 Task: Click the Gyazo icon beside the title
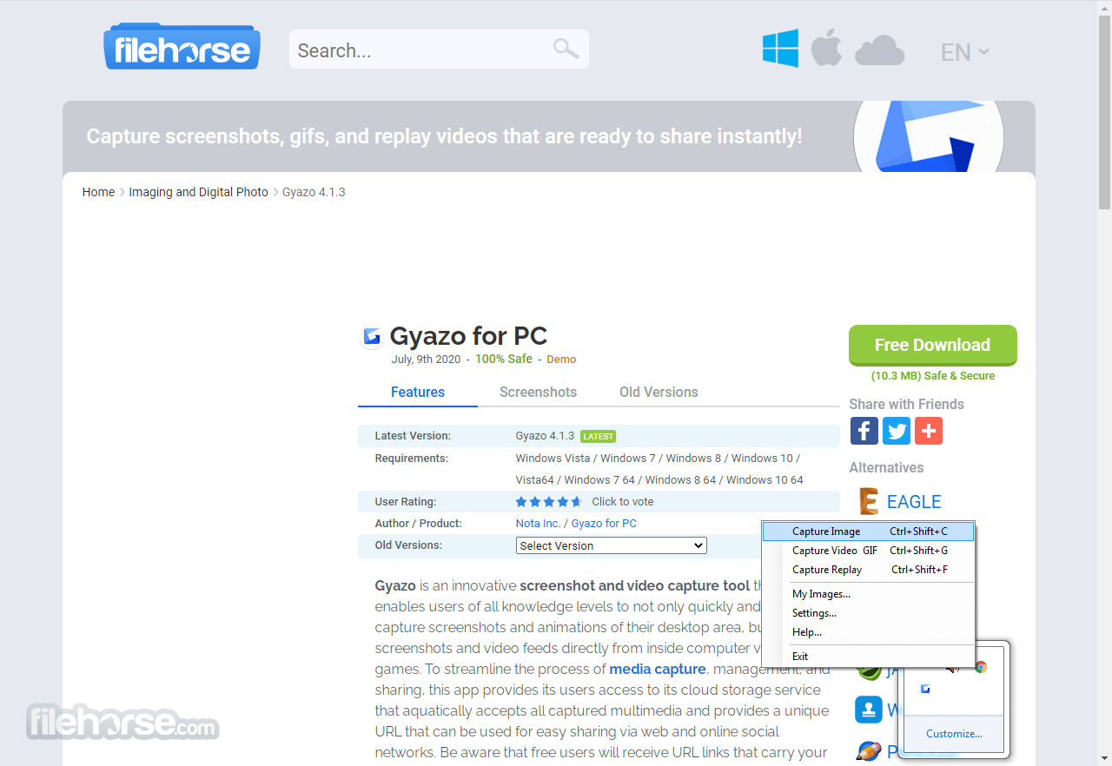(x=372, y=336)
